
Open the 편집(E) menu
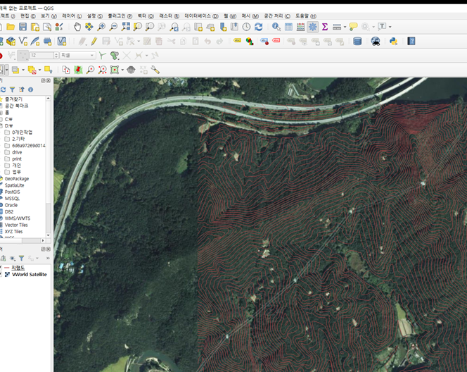pyautogui.click(x=27, y=16)
